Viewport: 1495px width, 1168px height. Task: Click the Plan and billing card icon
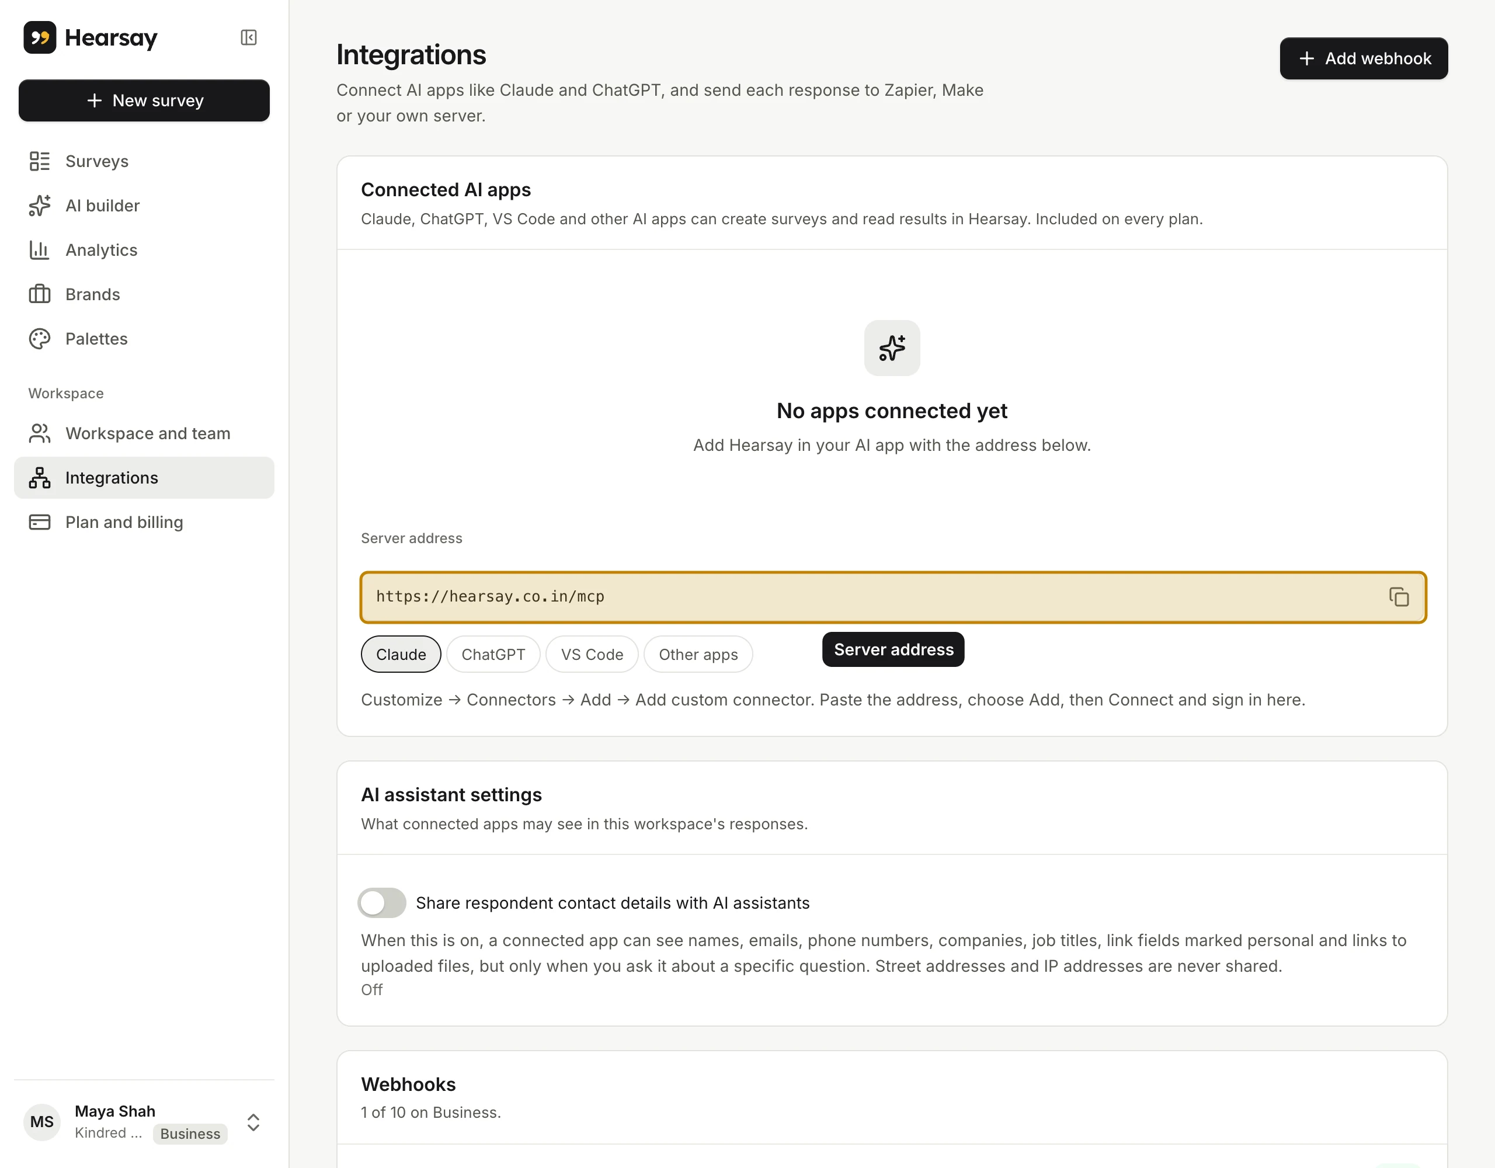pos(40,522)
